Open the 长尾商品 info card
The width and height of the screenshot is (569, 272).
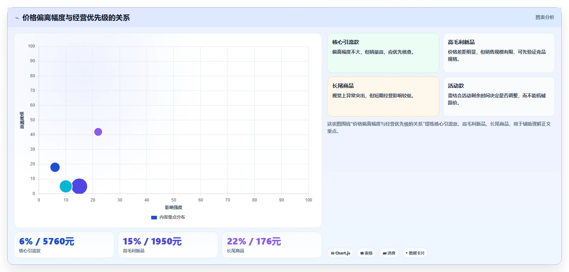(383, 97)
